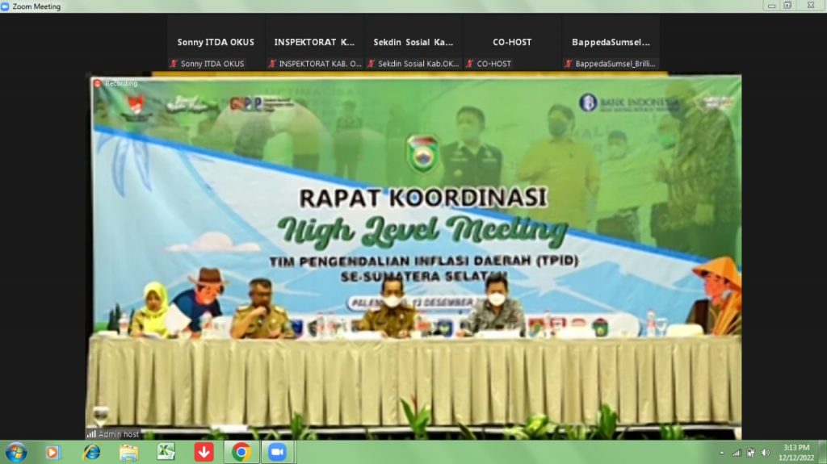The height and width of the screenshot is (464, 827).
Task: Switch to Excel in the taskbar
Action: coord(166,453)
